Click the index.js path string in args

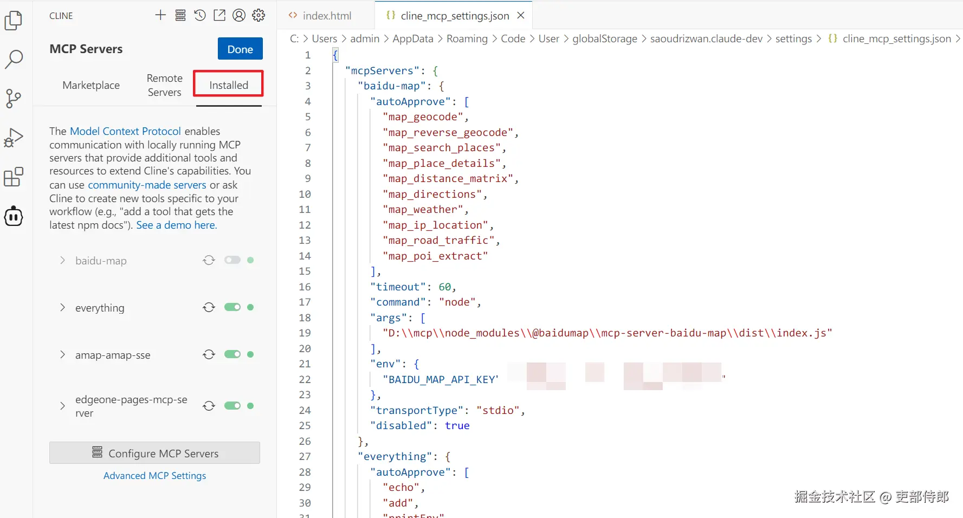tap(607, 333)
